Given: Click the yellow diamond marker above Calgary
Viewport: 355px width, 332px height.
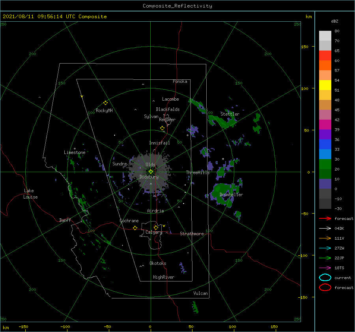Looking at the screenshot, I should pyautogui.click(x=156, y=227).
